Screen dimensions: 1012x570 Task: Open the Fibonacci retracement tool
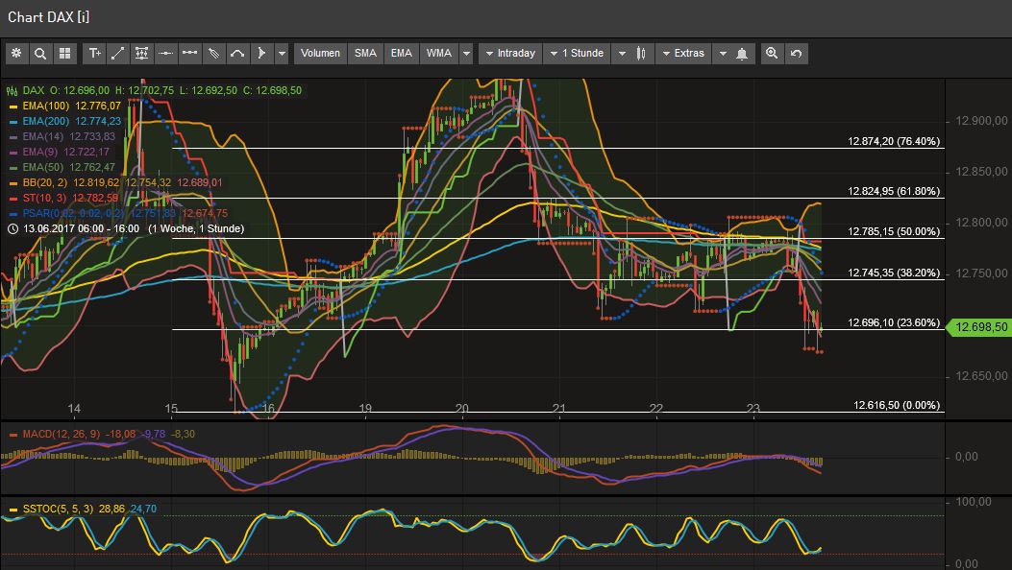click(141, 54)
